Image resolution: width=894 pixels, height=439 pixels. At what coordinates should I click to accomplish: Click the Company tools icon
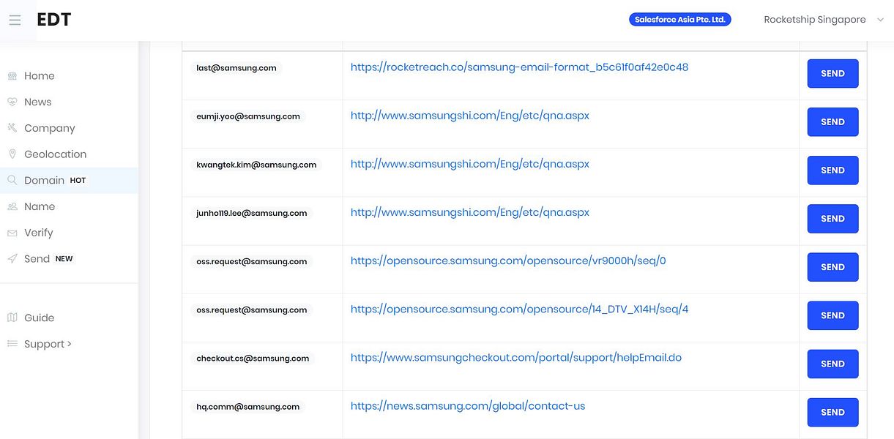[x=12, y=128]
